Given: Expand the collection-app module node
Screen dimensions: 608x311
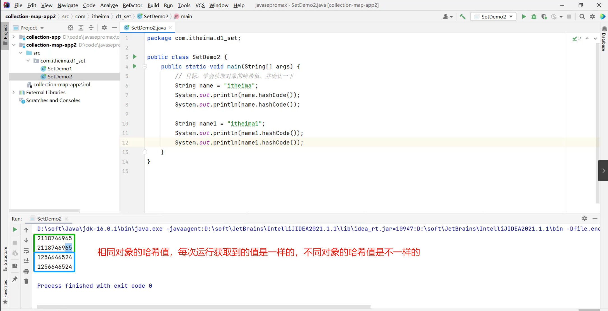Looking at the screenshot, I should [x=13, y=37].
